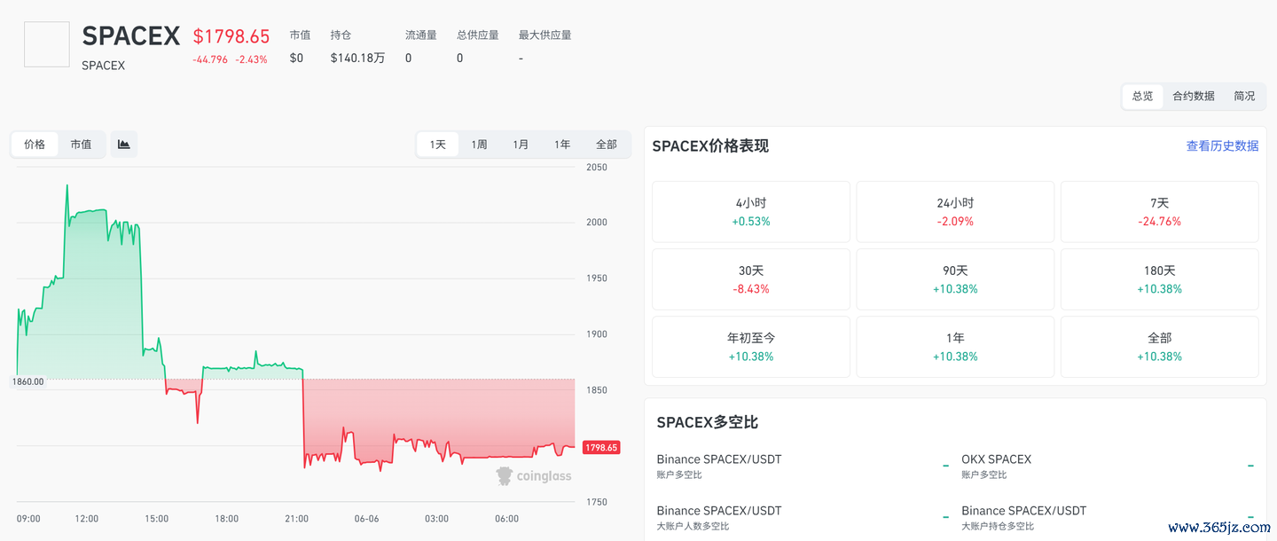Screen dimensions: 1277x541
Task: Click the 市值 label in header stats
Action: coord(300,35)
